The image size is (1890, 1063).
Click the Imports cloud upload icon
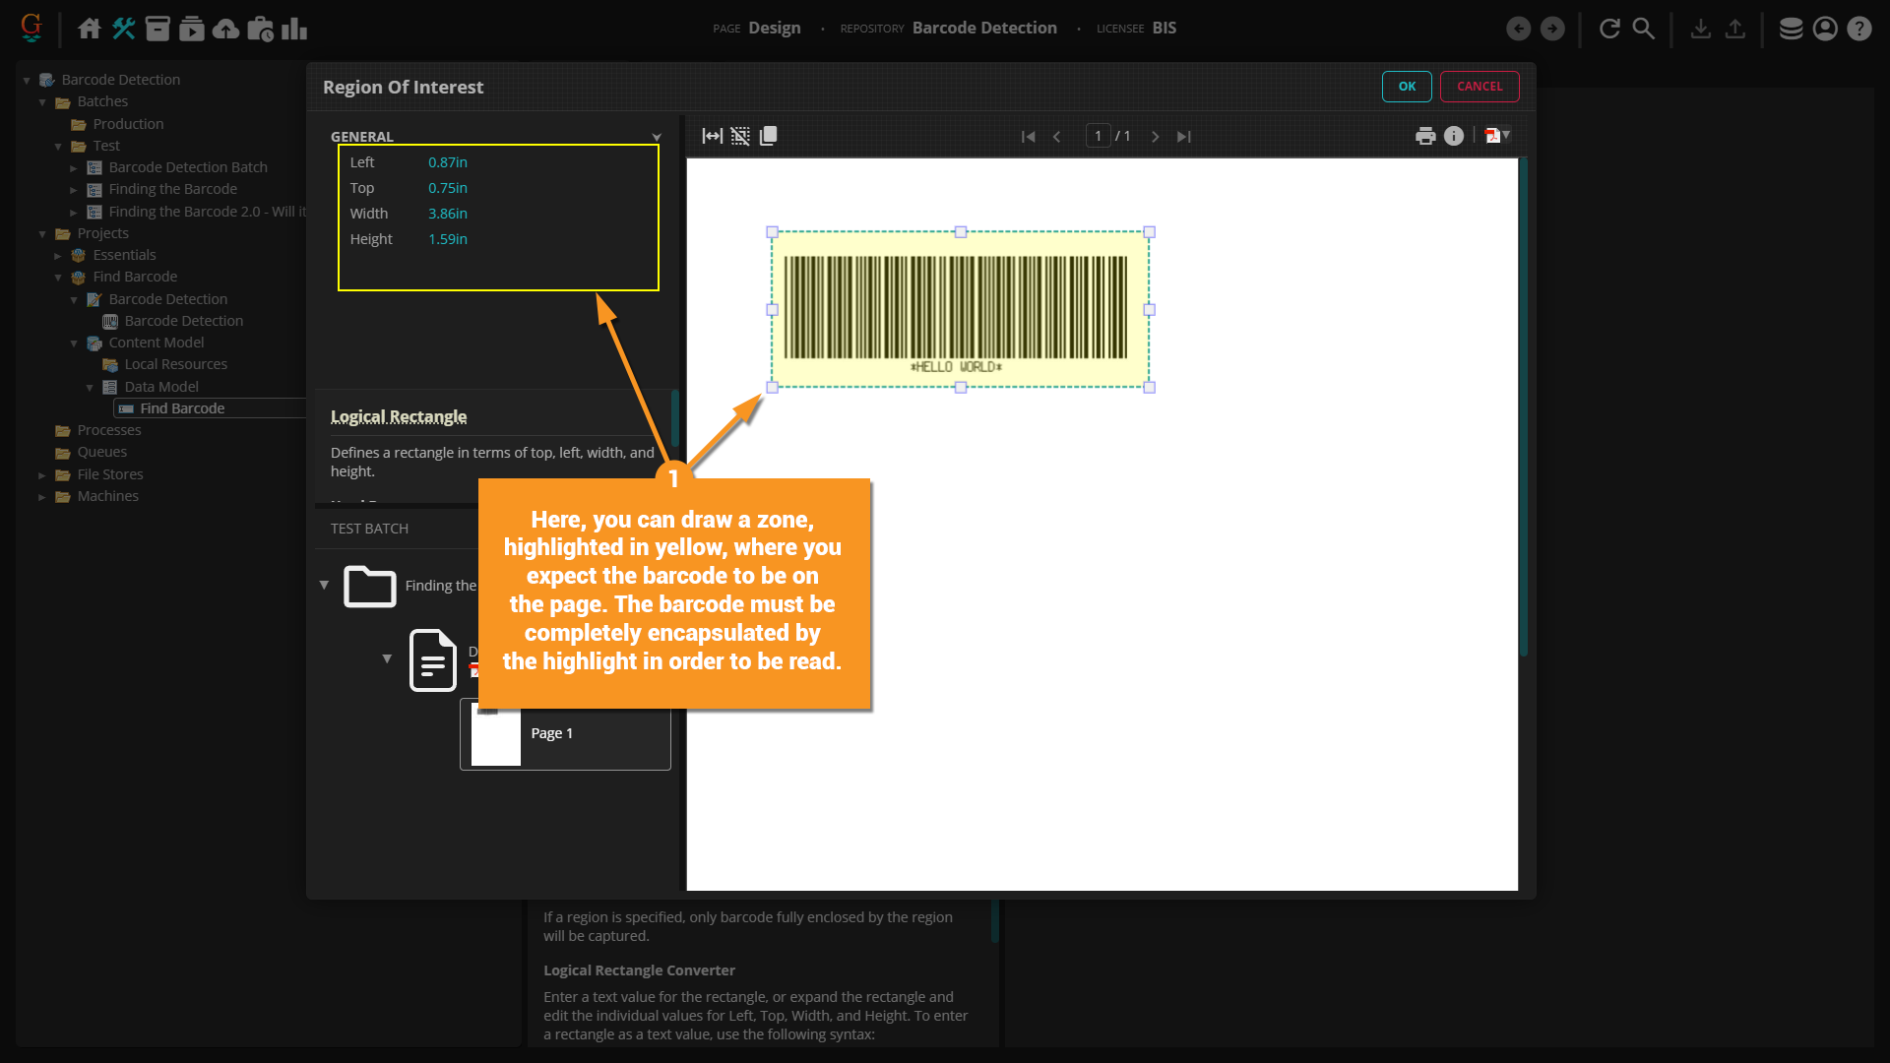[x=225, y=29]
